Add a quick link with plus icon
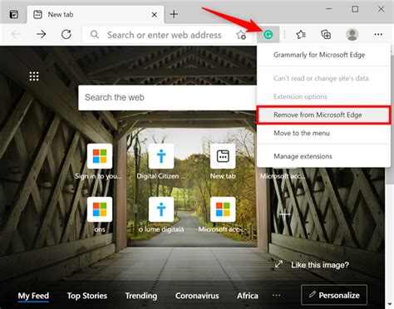 [x=284, y=214]
